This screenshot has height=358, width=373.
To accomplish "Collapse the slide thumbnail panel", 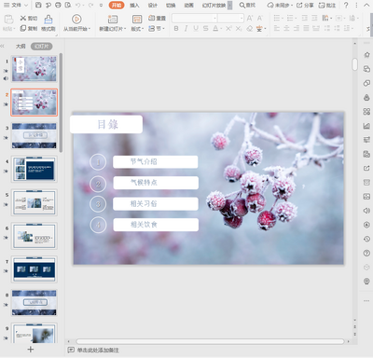I will (3, 47).
